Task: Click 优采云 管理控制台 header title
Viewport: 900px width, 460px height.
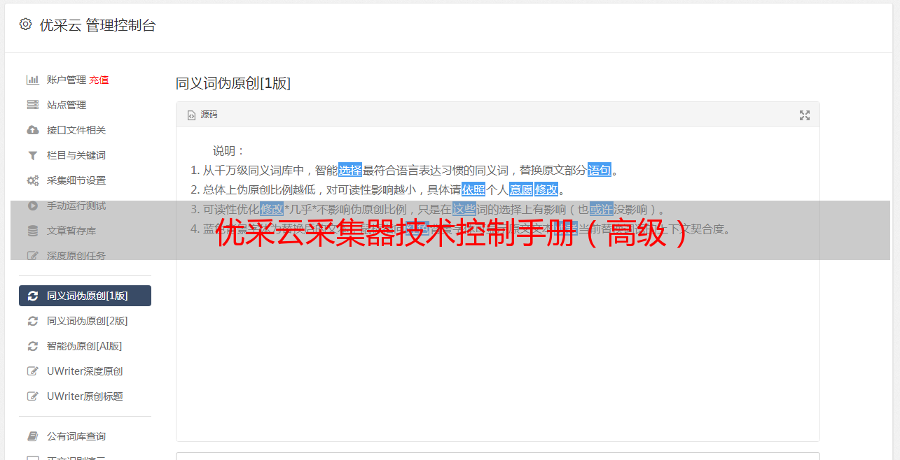Action: coord(97,25)
